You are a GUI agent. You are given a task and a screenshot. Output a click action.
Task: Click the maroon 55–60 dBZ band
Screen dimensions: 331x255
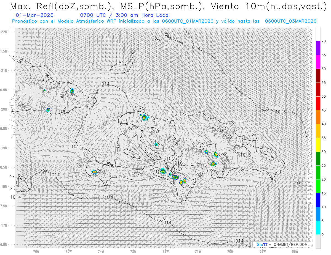tap(318, 76)
